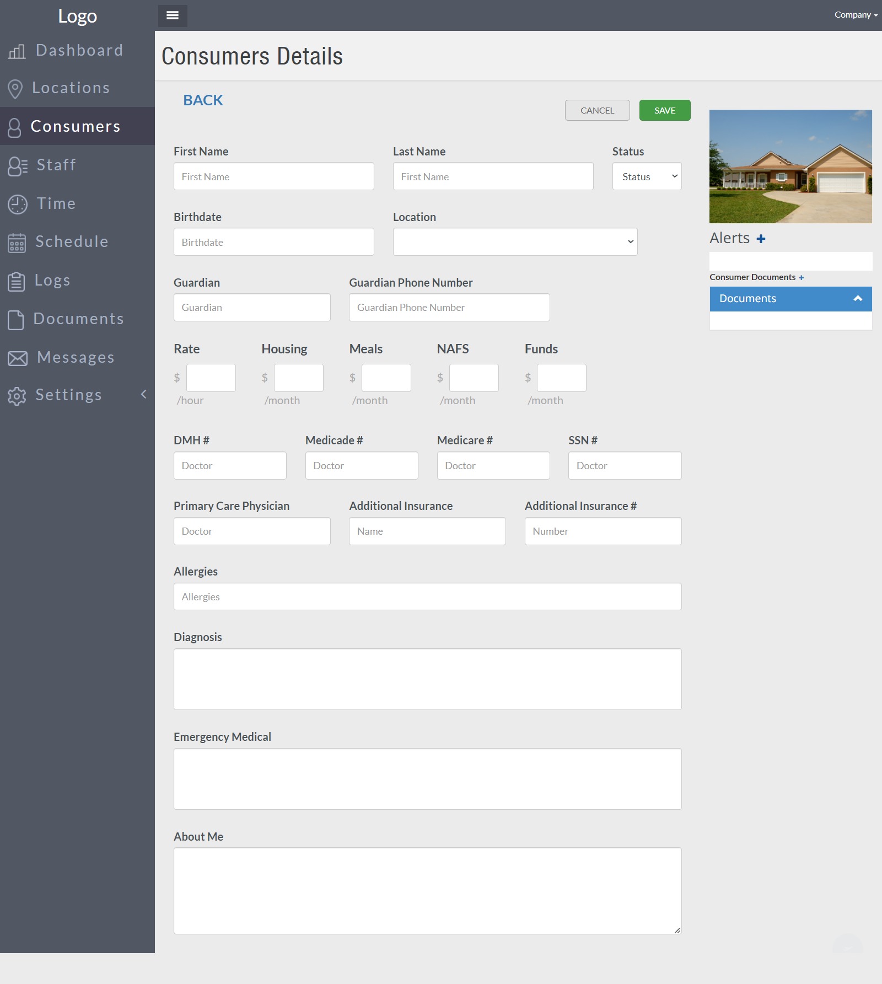Click inside the About Me text area
The image size is (882, 984).
[428, 891]
